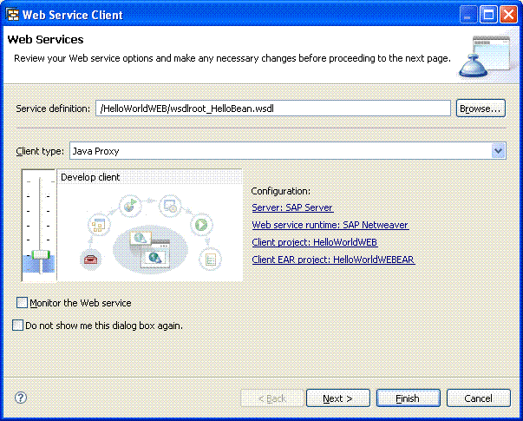Click the orange block-layout stage icon in diagram

(x=96, y=226)
